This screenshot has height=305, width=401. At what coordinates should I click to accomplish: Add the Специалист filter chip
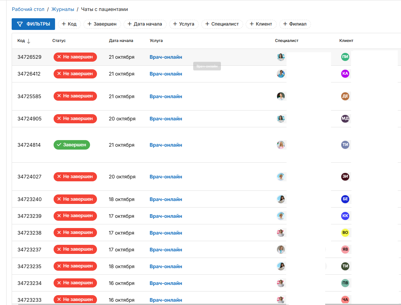pos(222,24)
